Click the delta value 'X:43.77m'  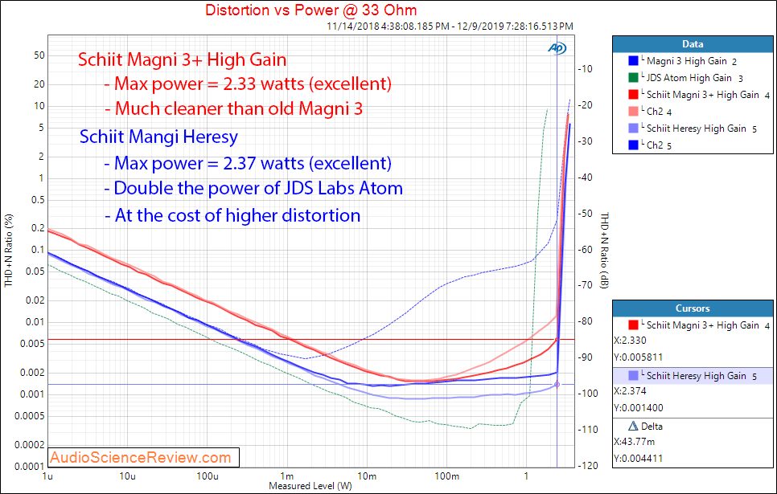[634, 442]
